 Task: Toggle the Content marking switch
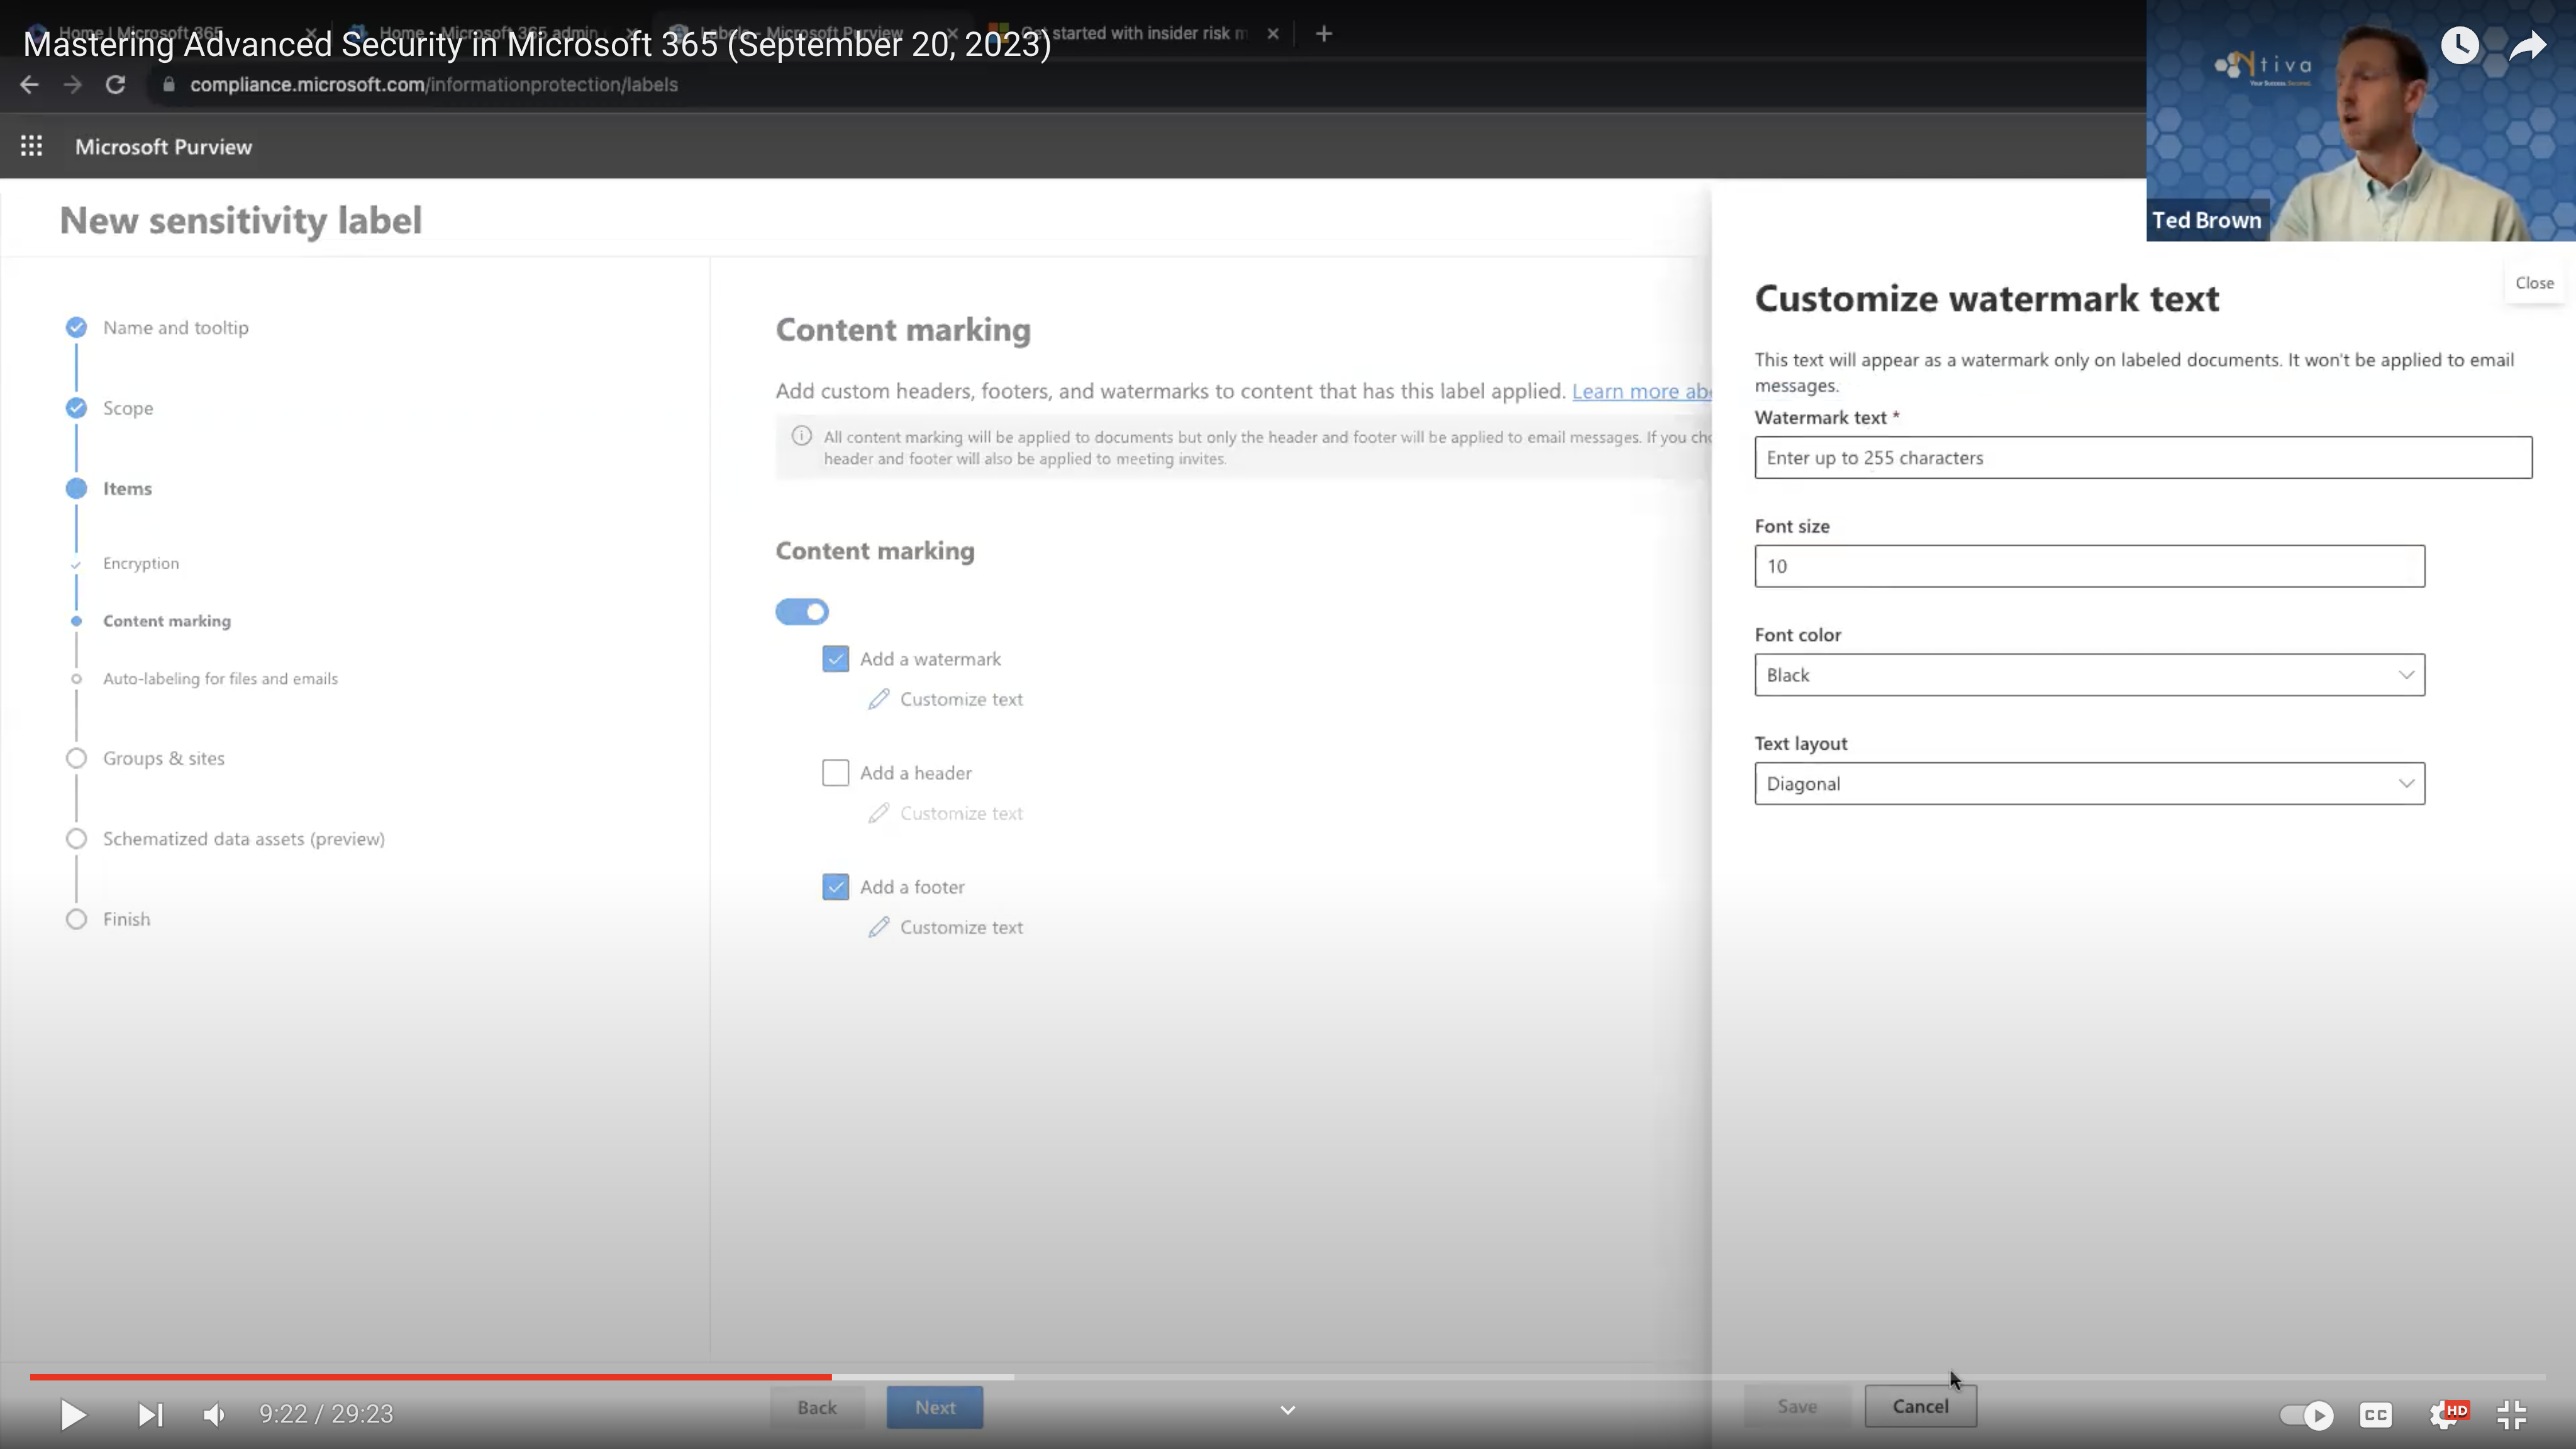pos(802,611)
